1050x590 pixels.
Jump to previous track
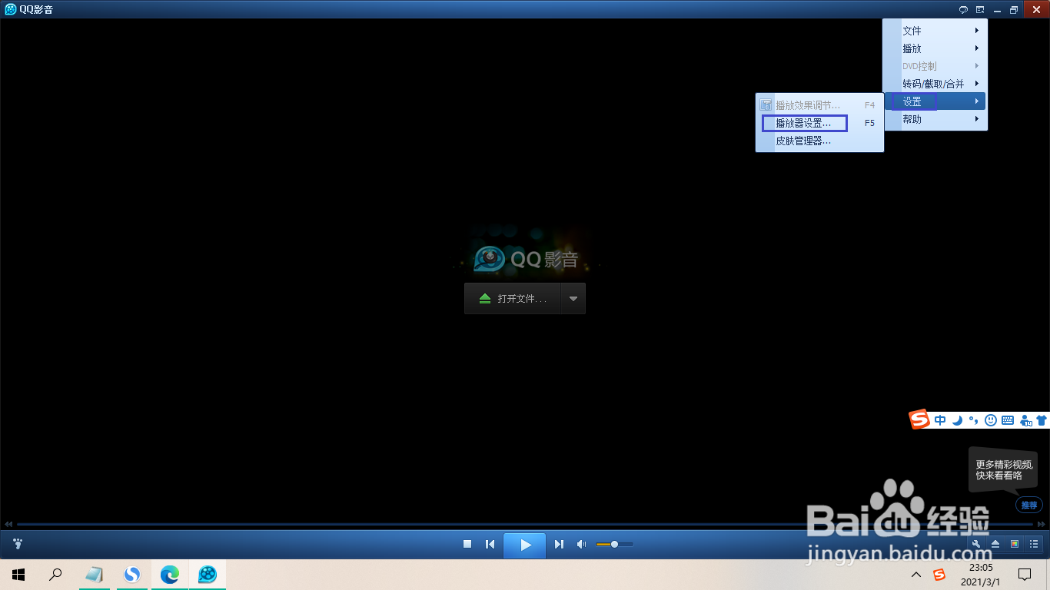pyautogui.click(x=490, y=544)
